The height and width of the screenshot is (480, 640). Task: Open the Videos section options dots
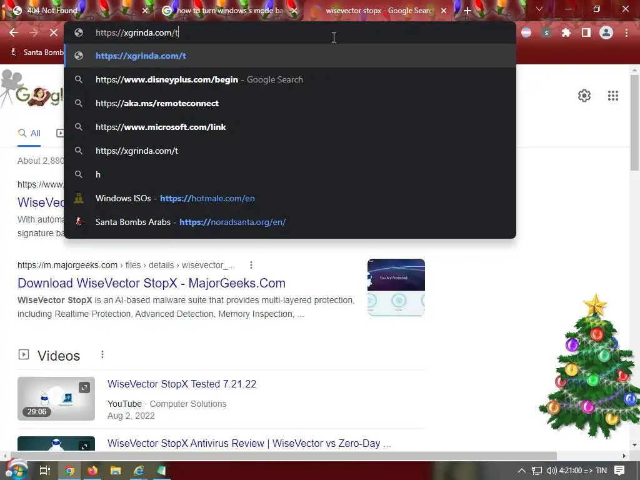pos(102,355)
